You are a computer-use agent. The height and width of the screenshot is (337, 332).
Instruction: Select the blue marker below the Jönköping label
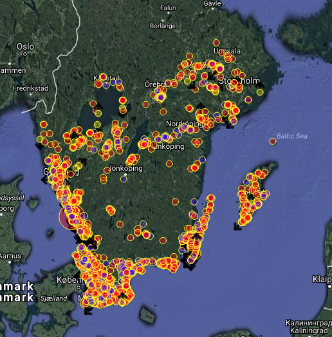pos(124,179)
